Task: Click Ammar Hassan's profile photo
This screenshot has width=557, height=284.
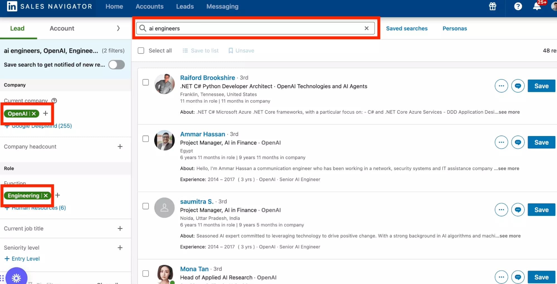Action: [164, 140]
